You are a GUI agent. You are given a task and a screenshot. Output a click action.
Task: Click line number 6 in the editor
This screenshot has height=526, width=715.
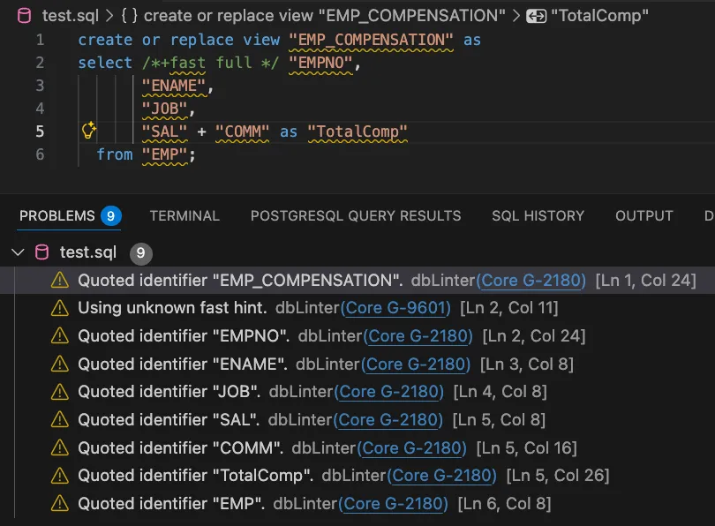40,154
